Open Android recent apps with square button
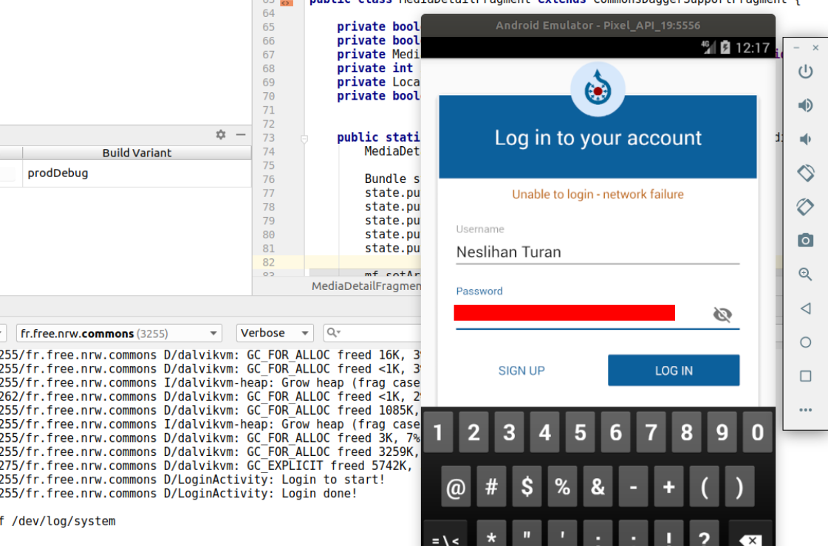This screenshot has width=828, height=546. click(806, 376)
